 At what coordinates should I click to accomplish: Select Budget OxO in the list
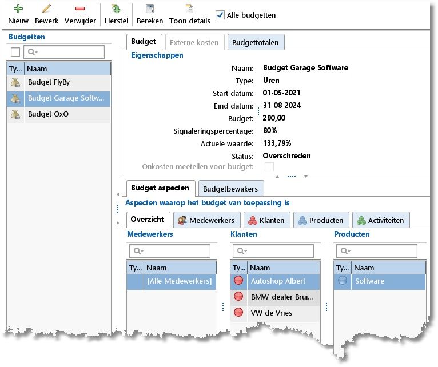[48, 114]
